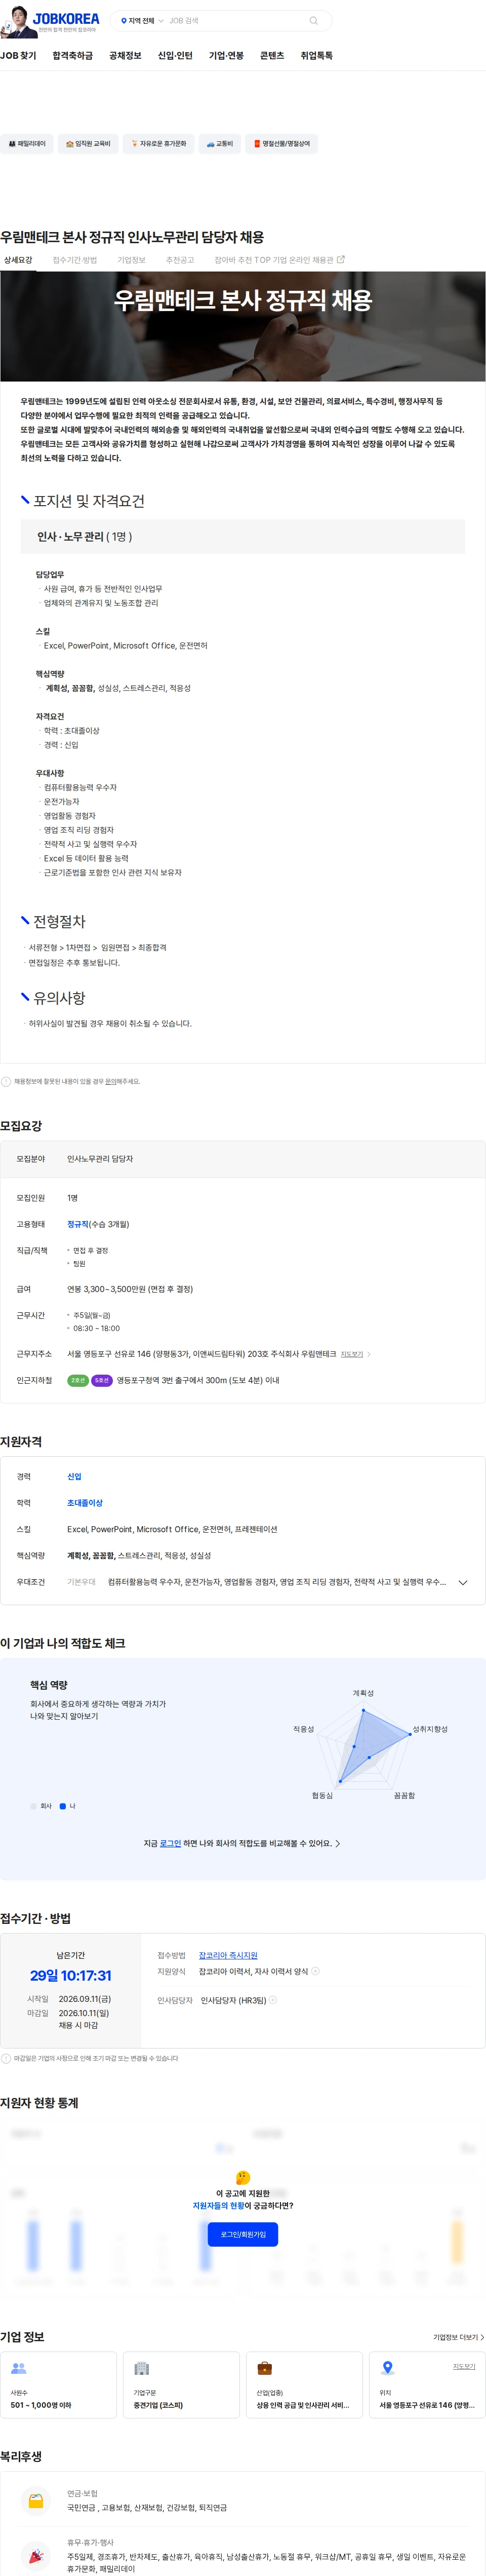Click the info icon beside 자사 이력서 양식
The width and height of the screenshot is (486, 2576).
coord(315,1971)
